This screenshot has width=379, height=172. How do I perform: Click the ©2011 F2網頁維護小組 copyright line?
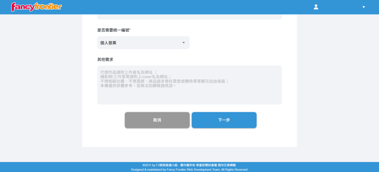tap(189, 165)
